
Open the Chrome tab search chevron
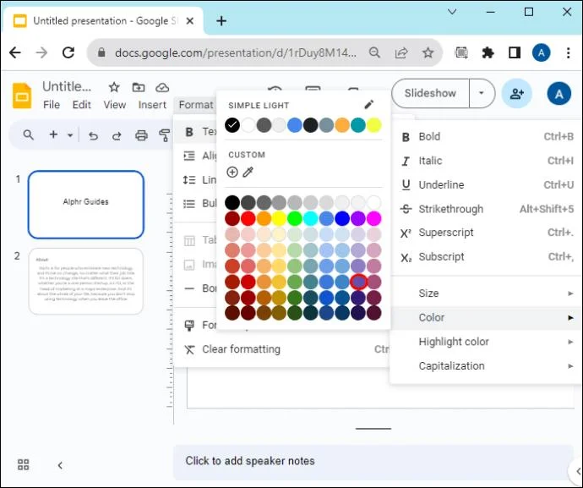[x=452, y=12]
